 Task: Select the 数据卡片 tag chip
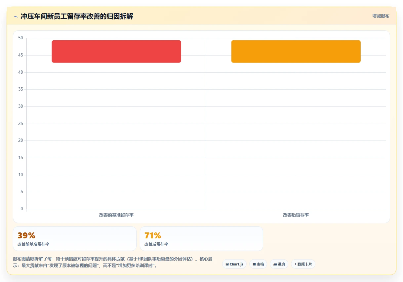click(x=303, y=264)
